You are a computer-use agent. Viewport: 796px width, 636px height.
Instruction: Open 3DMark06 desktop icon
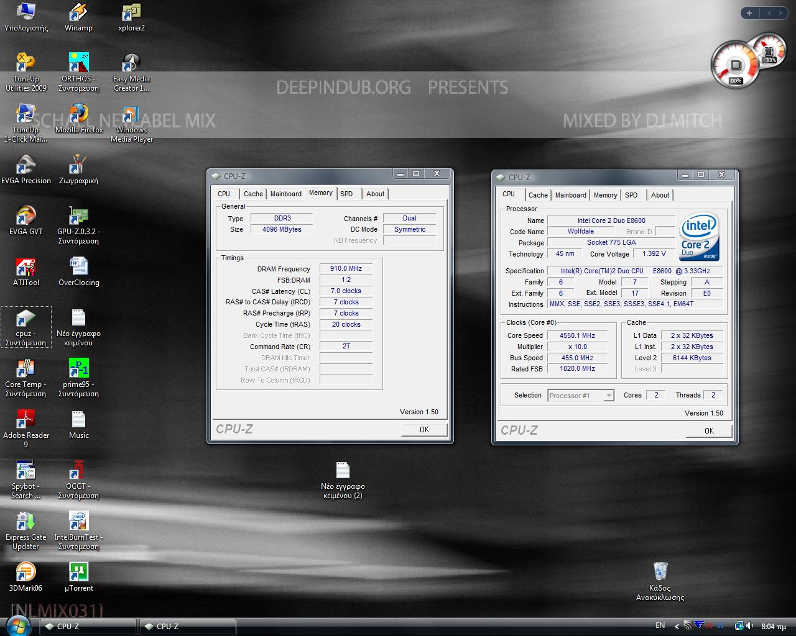25,577
